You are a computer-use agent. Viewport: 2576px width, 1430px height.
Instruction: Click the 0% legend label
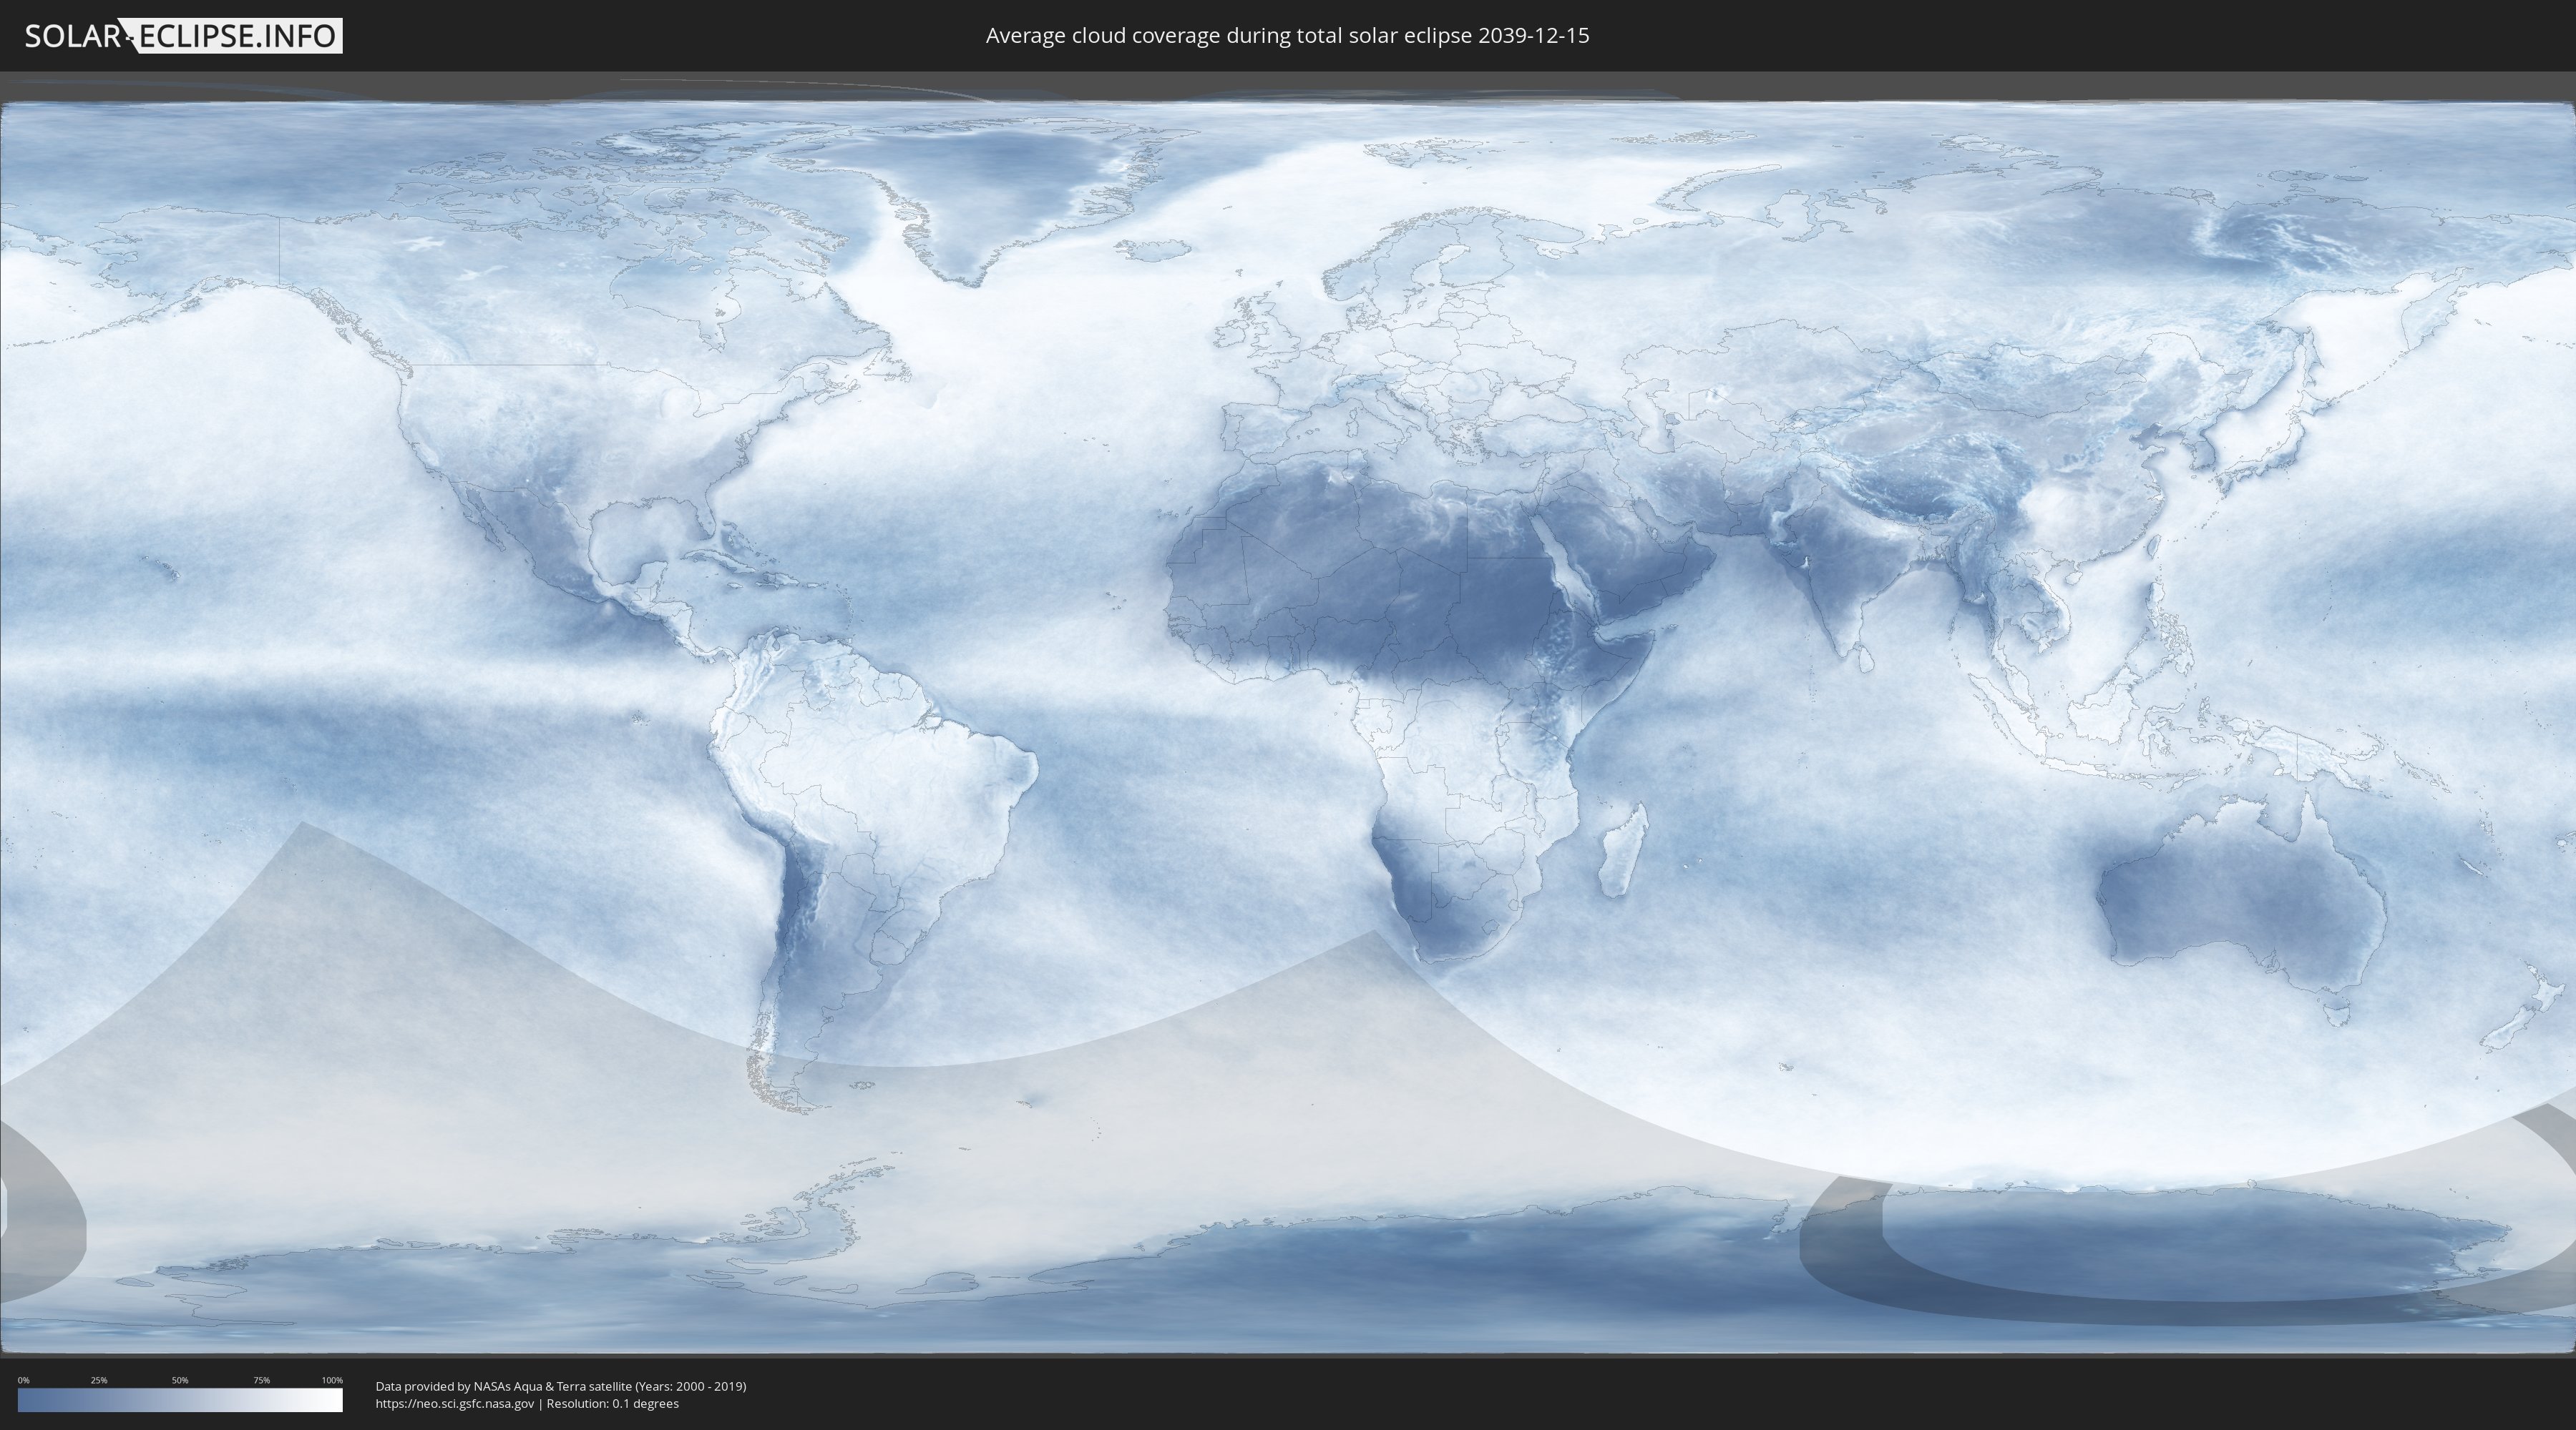[x=23, y=1380]
